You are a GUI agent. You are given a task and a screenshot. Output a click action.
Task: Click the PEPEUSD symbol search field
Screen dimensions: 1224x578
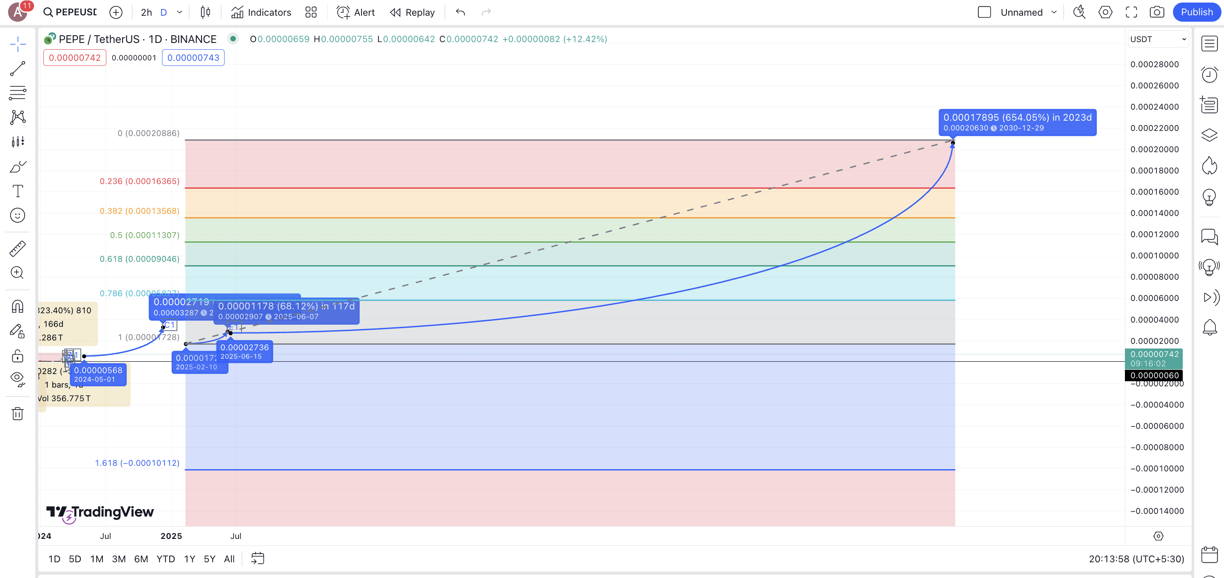tap(71, 12)
